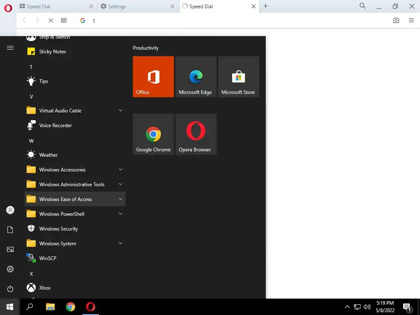The height and width of the screenshot is (315, 420).
Task: Click the Productivity group heading
Action: pyautogui.click(x=146, y=48)
